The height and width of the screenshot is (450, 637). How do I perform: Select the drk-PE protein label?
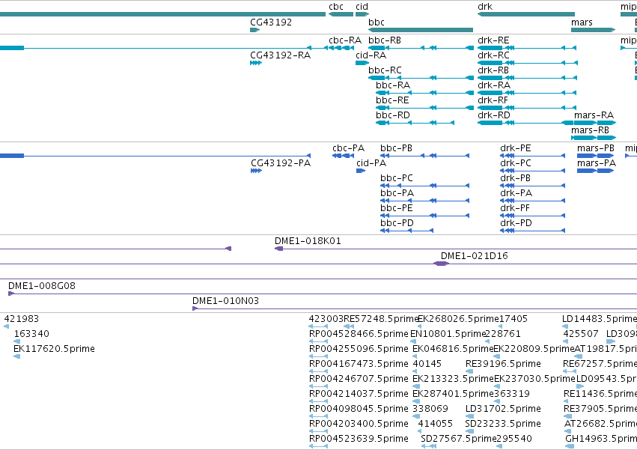tap(516, 148)
